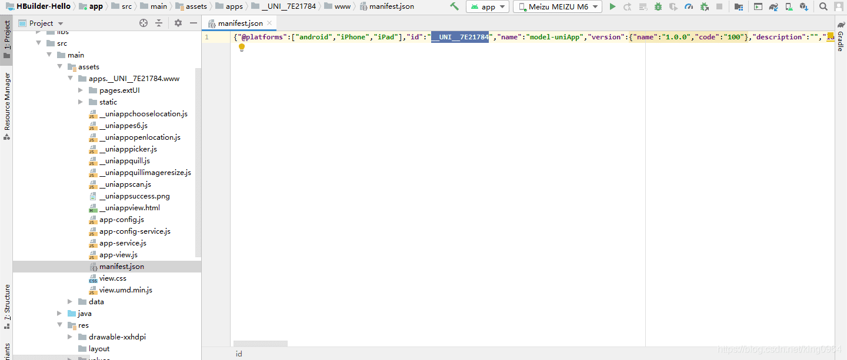Open the app run configuration dropdown
The height and width of the screenshot is (360, 847).
pos(488,6)
